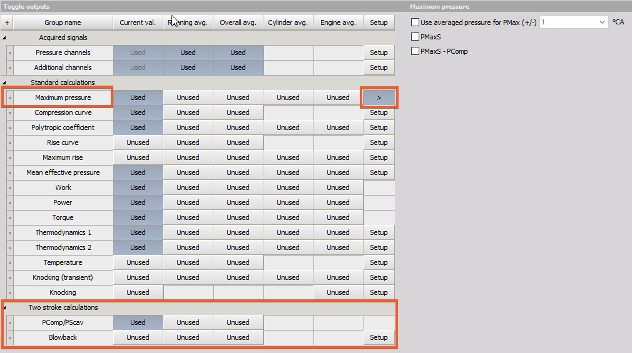This screenshot has height=353, width=632.
Task: Open Maximum rise Setup
Action: point(379,157)
